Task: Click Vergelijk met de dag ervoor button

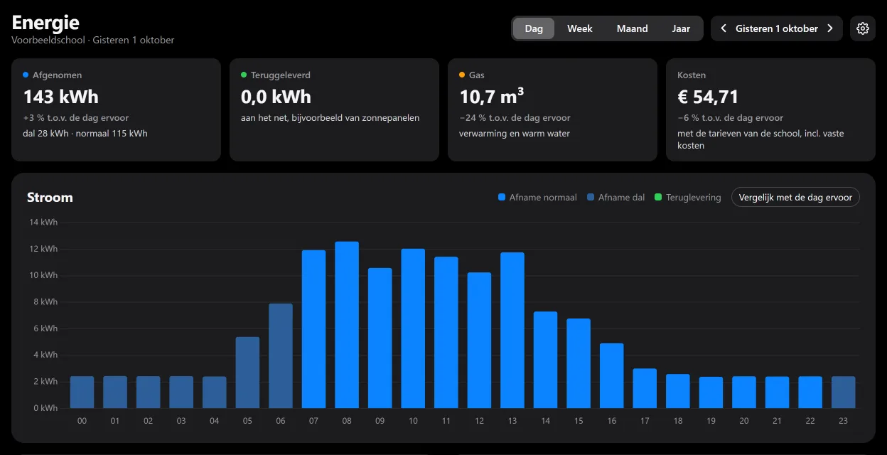Action: pos(795,197)
